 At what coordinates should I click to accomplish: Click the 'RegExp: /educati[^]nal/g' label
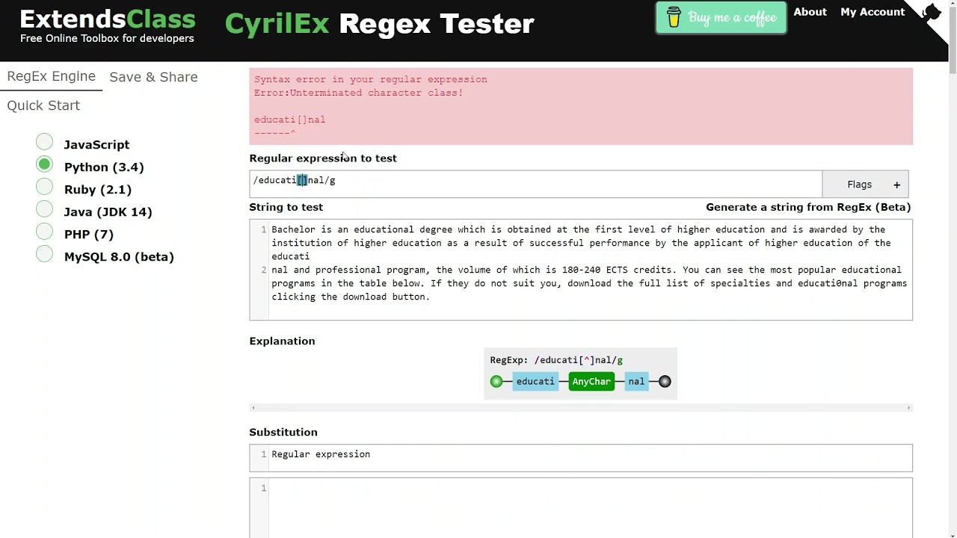[556, 360]
